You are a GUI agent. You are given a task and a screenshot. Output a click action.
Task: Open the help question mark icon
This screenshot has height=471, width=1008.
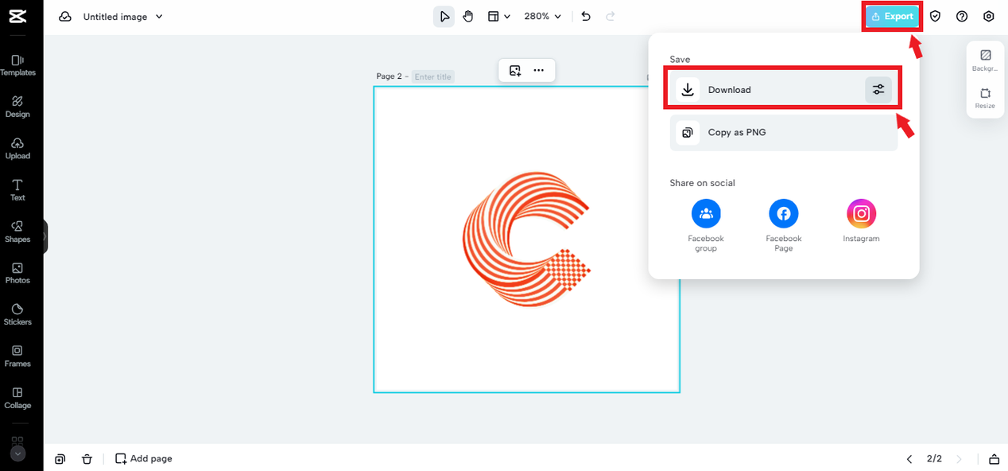pyautogui.click(x=962, y=17)
